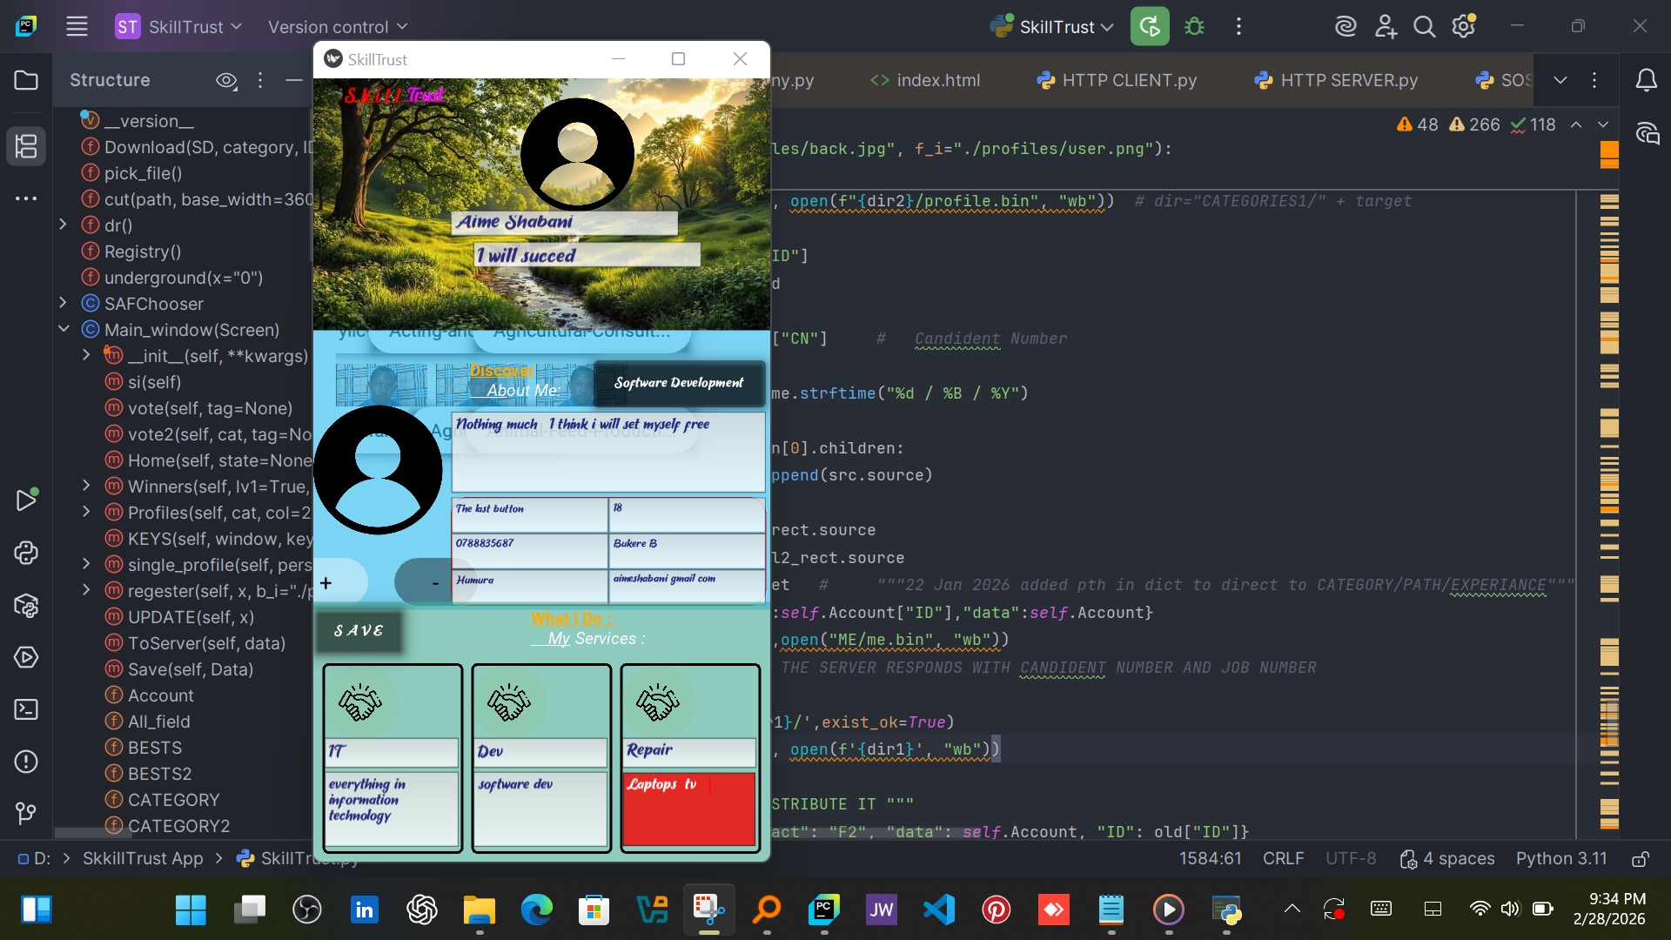
Task: Click the SAVE button in SkillTrust app
Action: click(359, 631)
